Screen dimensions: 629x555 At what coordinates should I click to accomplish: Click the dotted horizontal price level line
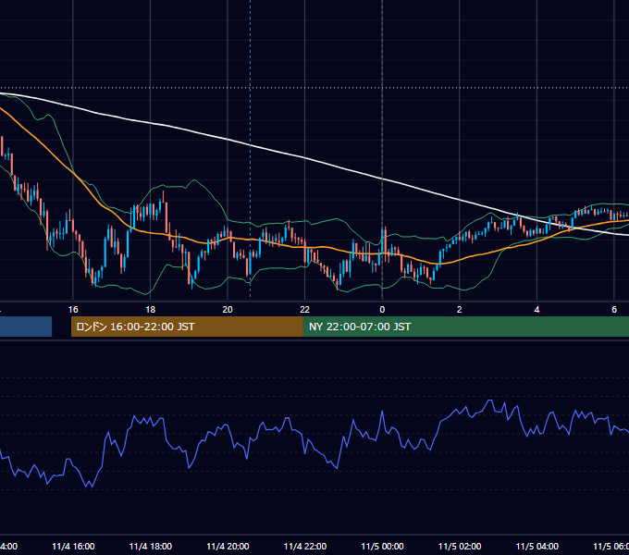(314, 88)
